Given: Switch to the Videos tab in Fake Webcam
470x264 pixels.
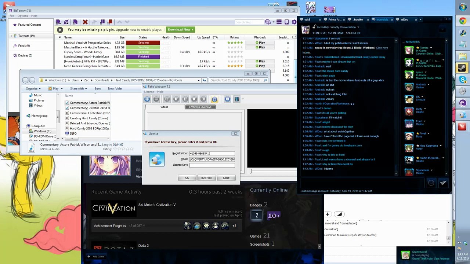Looking at the screenshot, I should pyautogui.click(x=164, y=107).
